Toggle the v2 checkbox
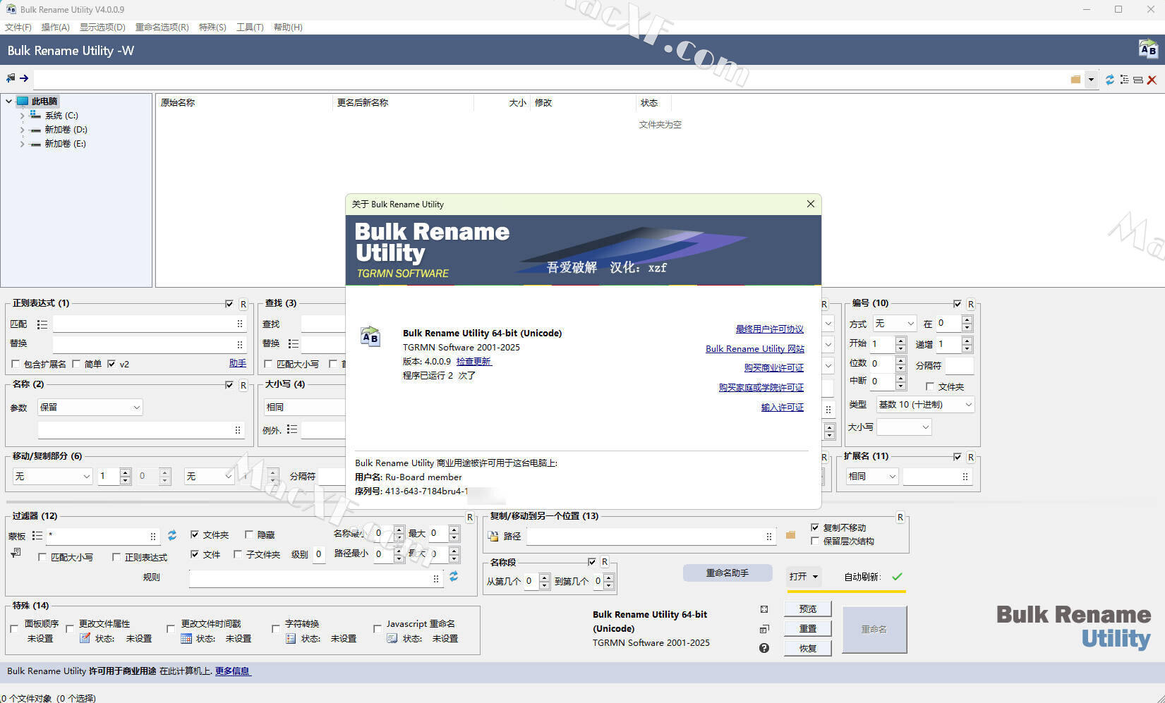 click(x=111, y=365)
